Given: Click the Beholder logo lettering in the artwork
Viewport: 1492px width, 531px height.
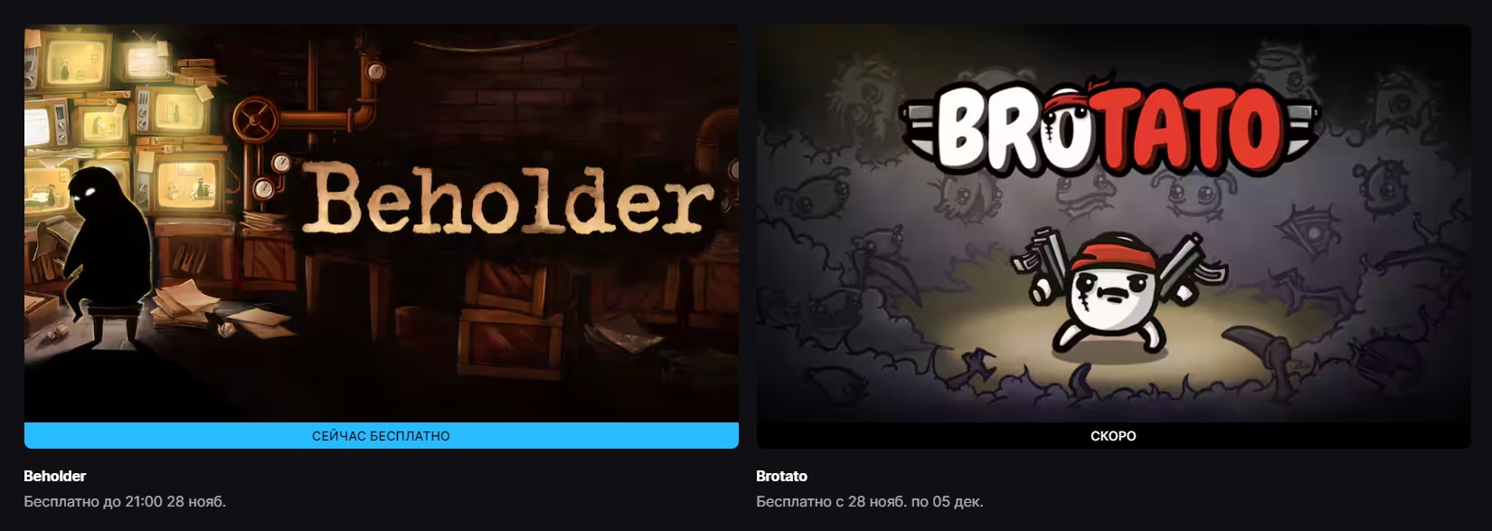Looking at the screenshot, I should pyautogui.click(x=507, y=202).
